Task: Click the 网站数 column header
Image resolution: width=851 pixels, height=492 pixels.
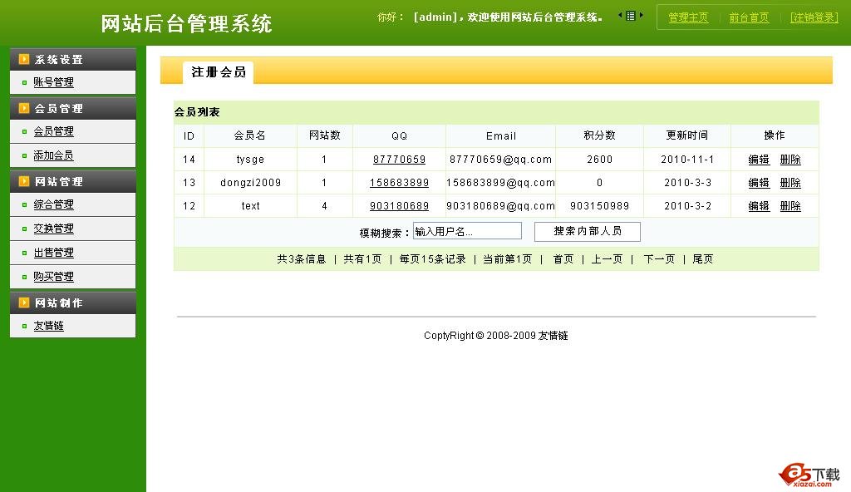Action: pos(325,135)
